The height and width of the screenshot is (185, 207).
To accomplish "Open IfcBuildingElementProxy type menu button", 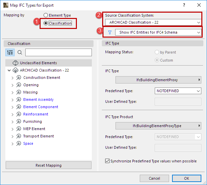I will 158,80.
